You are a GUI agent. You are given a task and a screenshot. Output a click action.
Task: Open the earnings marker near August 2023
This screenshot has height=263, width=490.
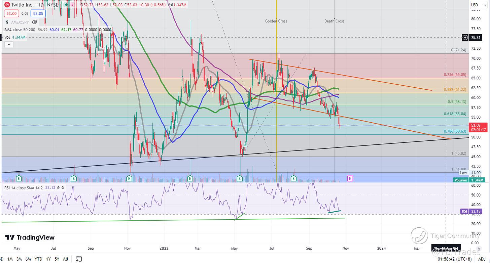tap(293, 178)
